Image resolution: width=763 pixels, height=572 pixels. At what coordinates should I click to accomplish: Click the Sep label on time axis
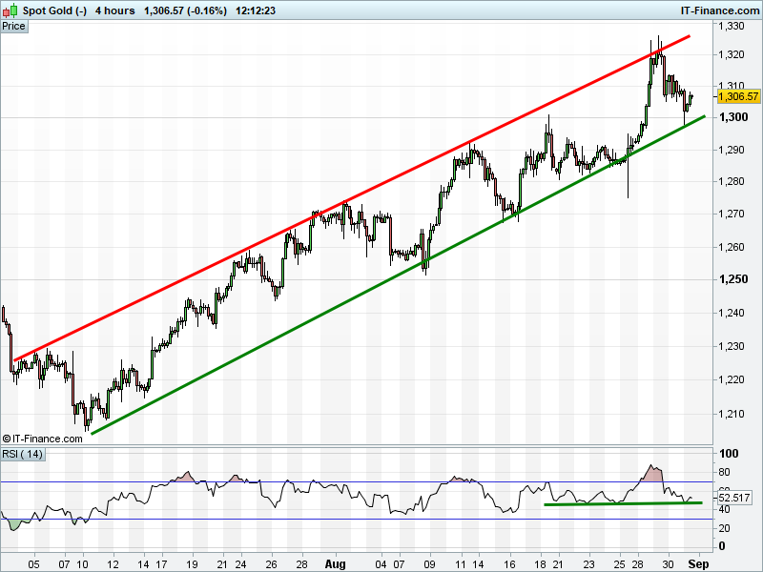click(x=698, y=564)
